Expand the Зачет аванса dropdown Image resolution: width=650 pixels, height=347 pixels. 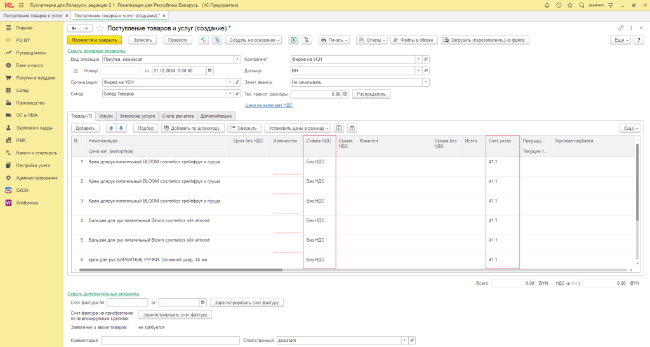pos(426,82)
